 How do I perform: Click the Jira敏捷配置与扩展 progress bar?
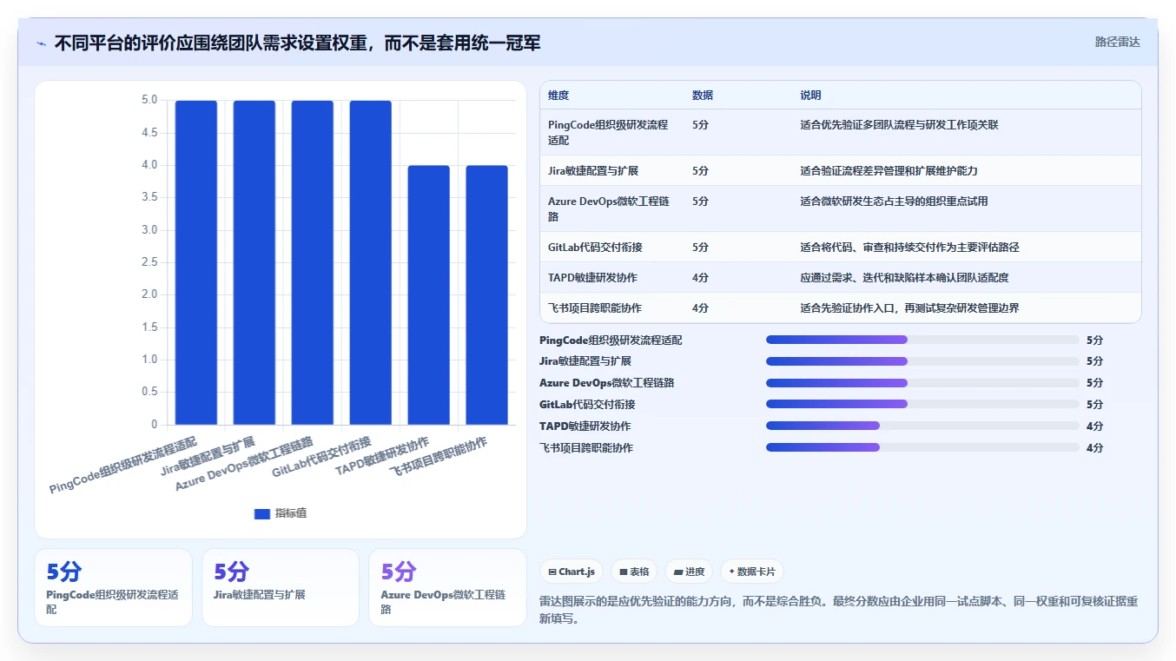[922, 361]
